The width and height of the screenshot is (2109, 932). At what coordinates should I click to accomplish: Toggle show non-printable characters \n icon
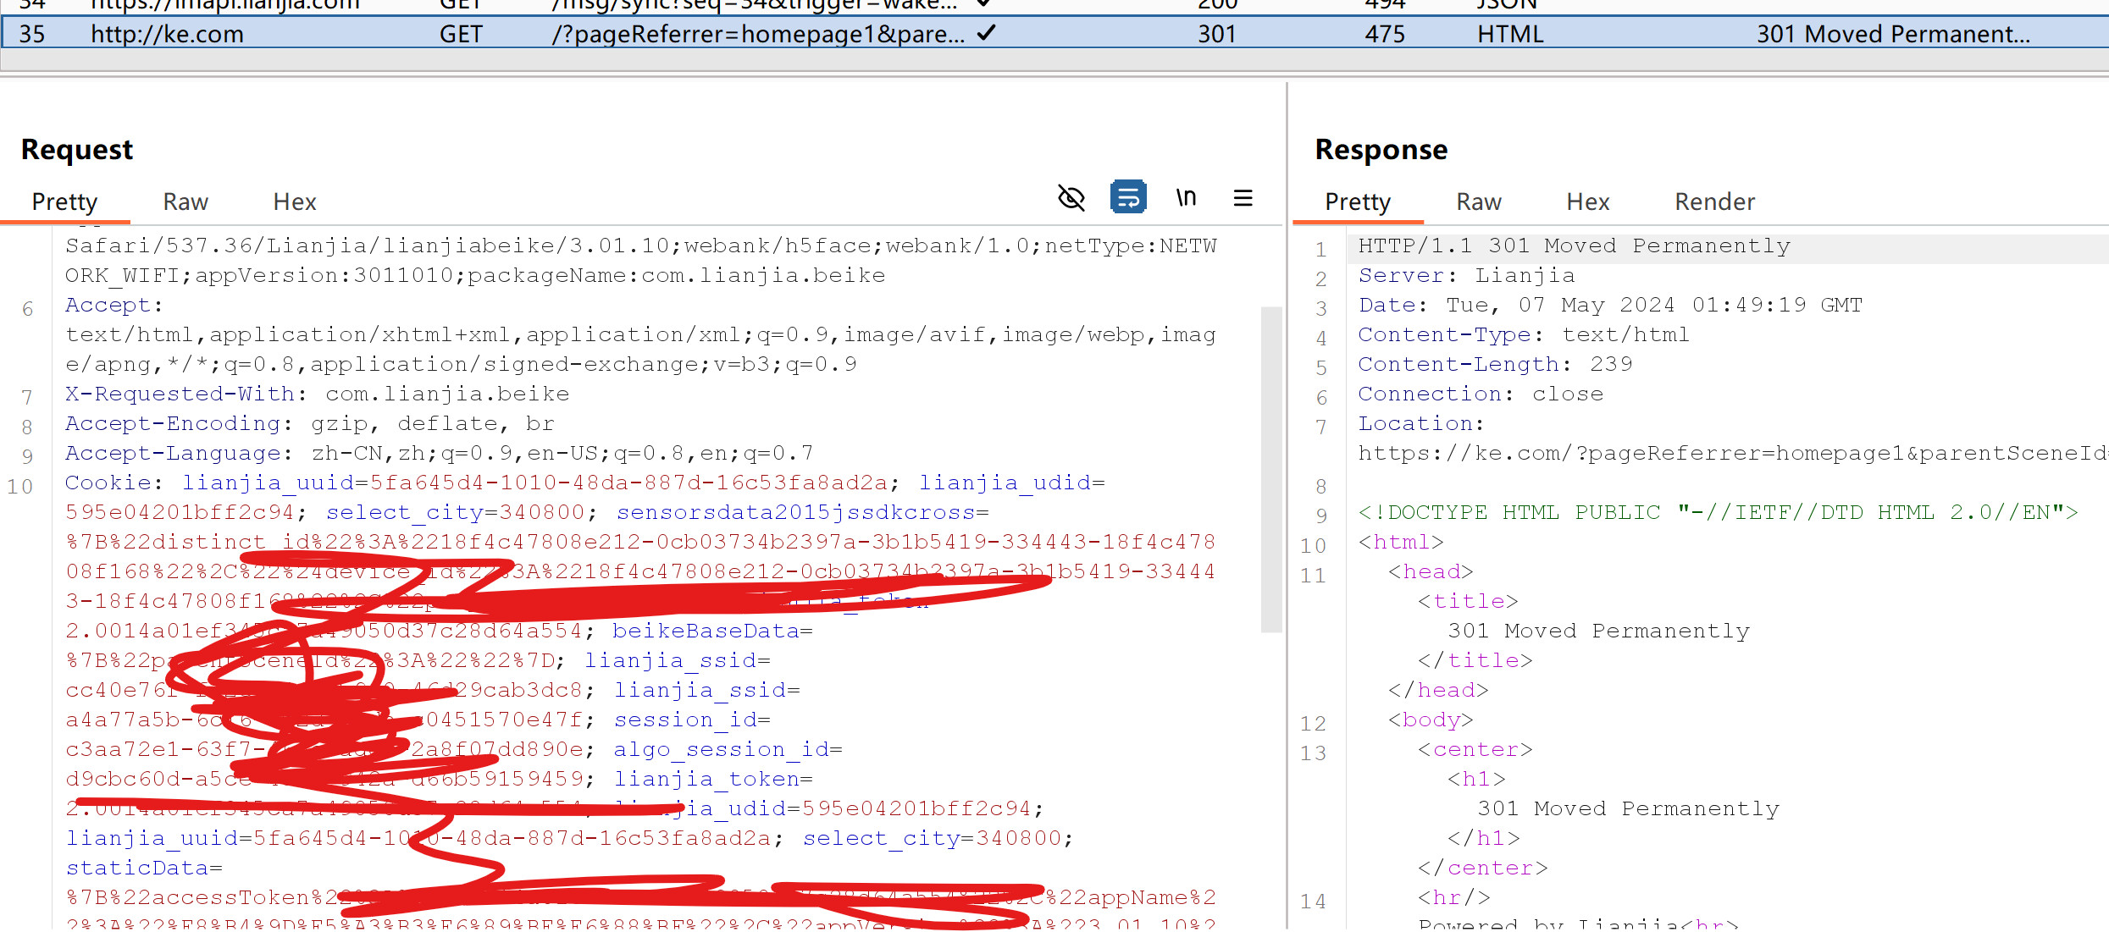point(1186,198)
